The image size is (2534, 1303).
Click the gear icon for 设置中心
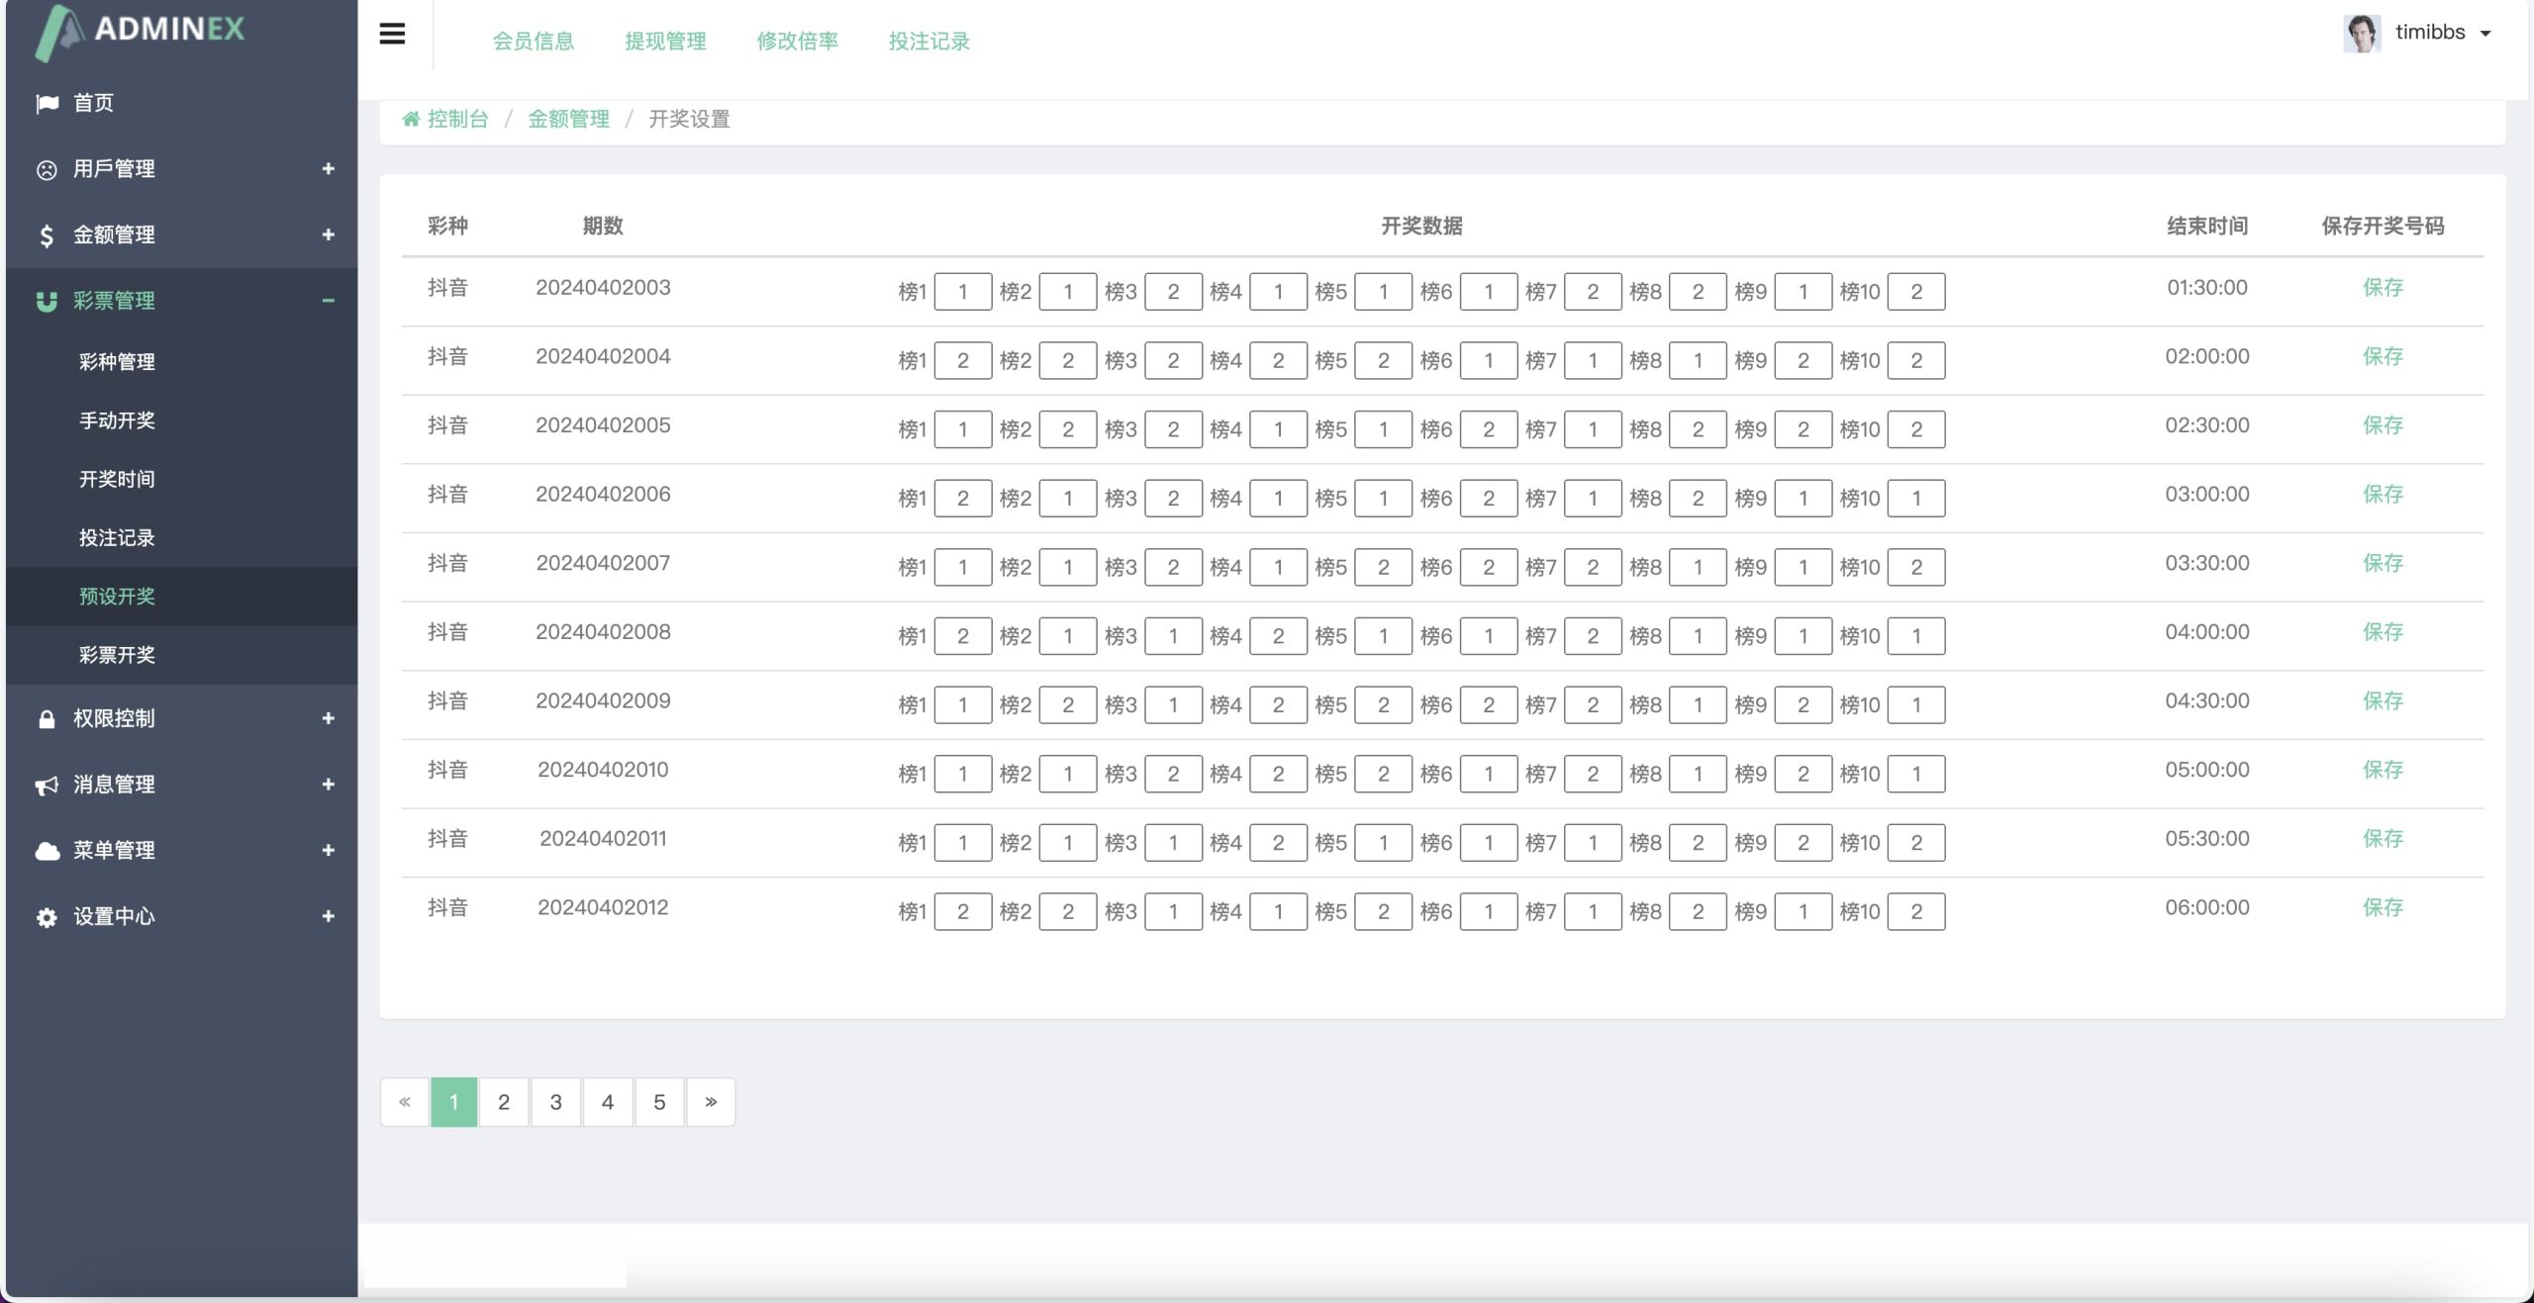click(47, 917)
